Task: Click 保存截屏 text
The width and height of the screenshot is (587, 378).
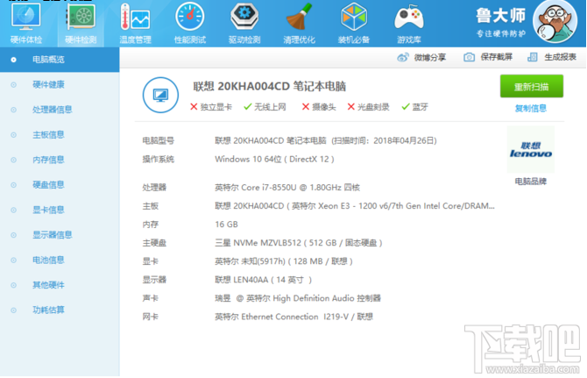Action: (x=497, y=57)
